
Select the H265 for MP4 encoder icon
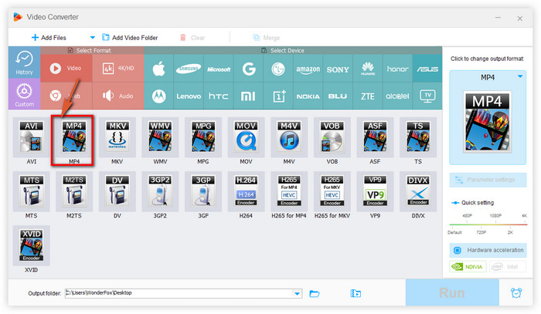click(289, 191)
